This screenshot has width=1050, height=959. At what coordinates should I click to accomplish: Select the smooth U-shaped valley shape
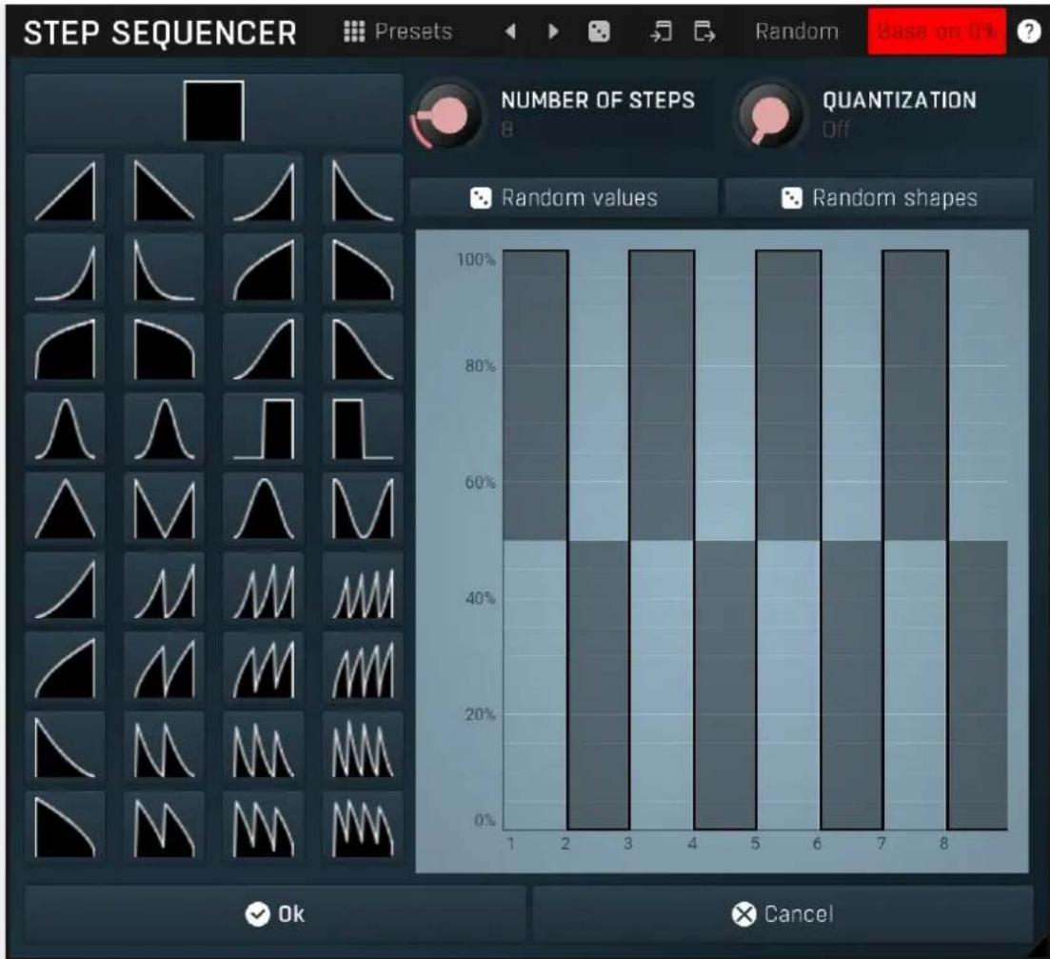coord(363,509)
